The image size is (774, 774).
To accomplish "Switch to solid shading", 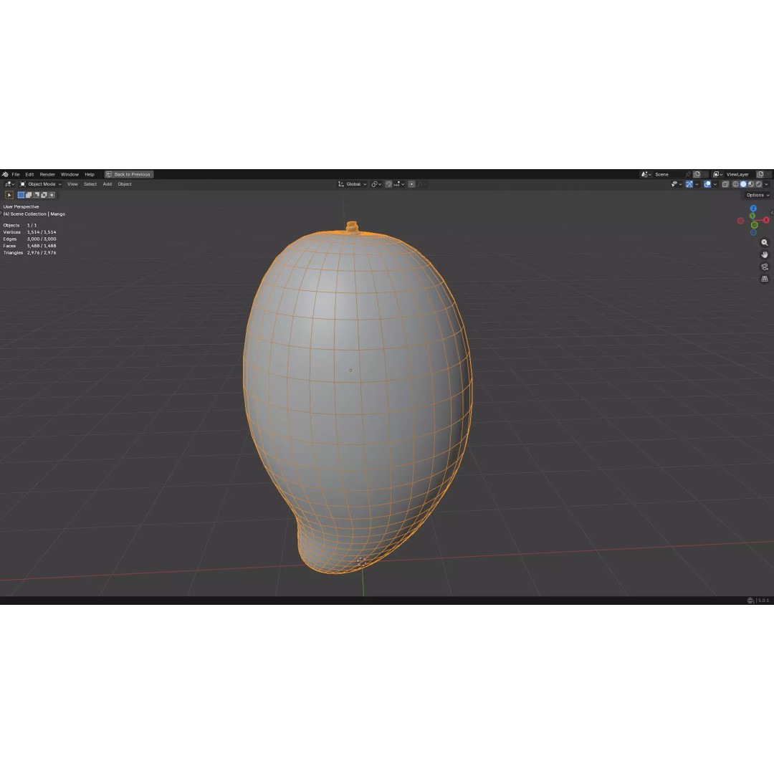I will click(x=743, y=184).
